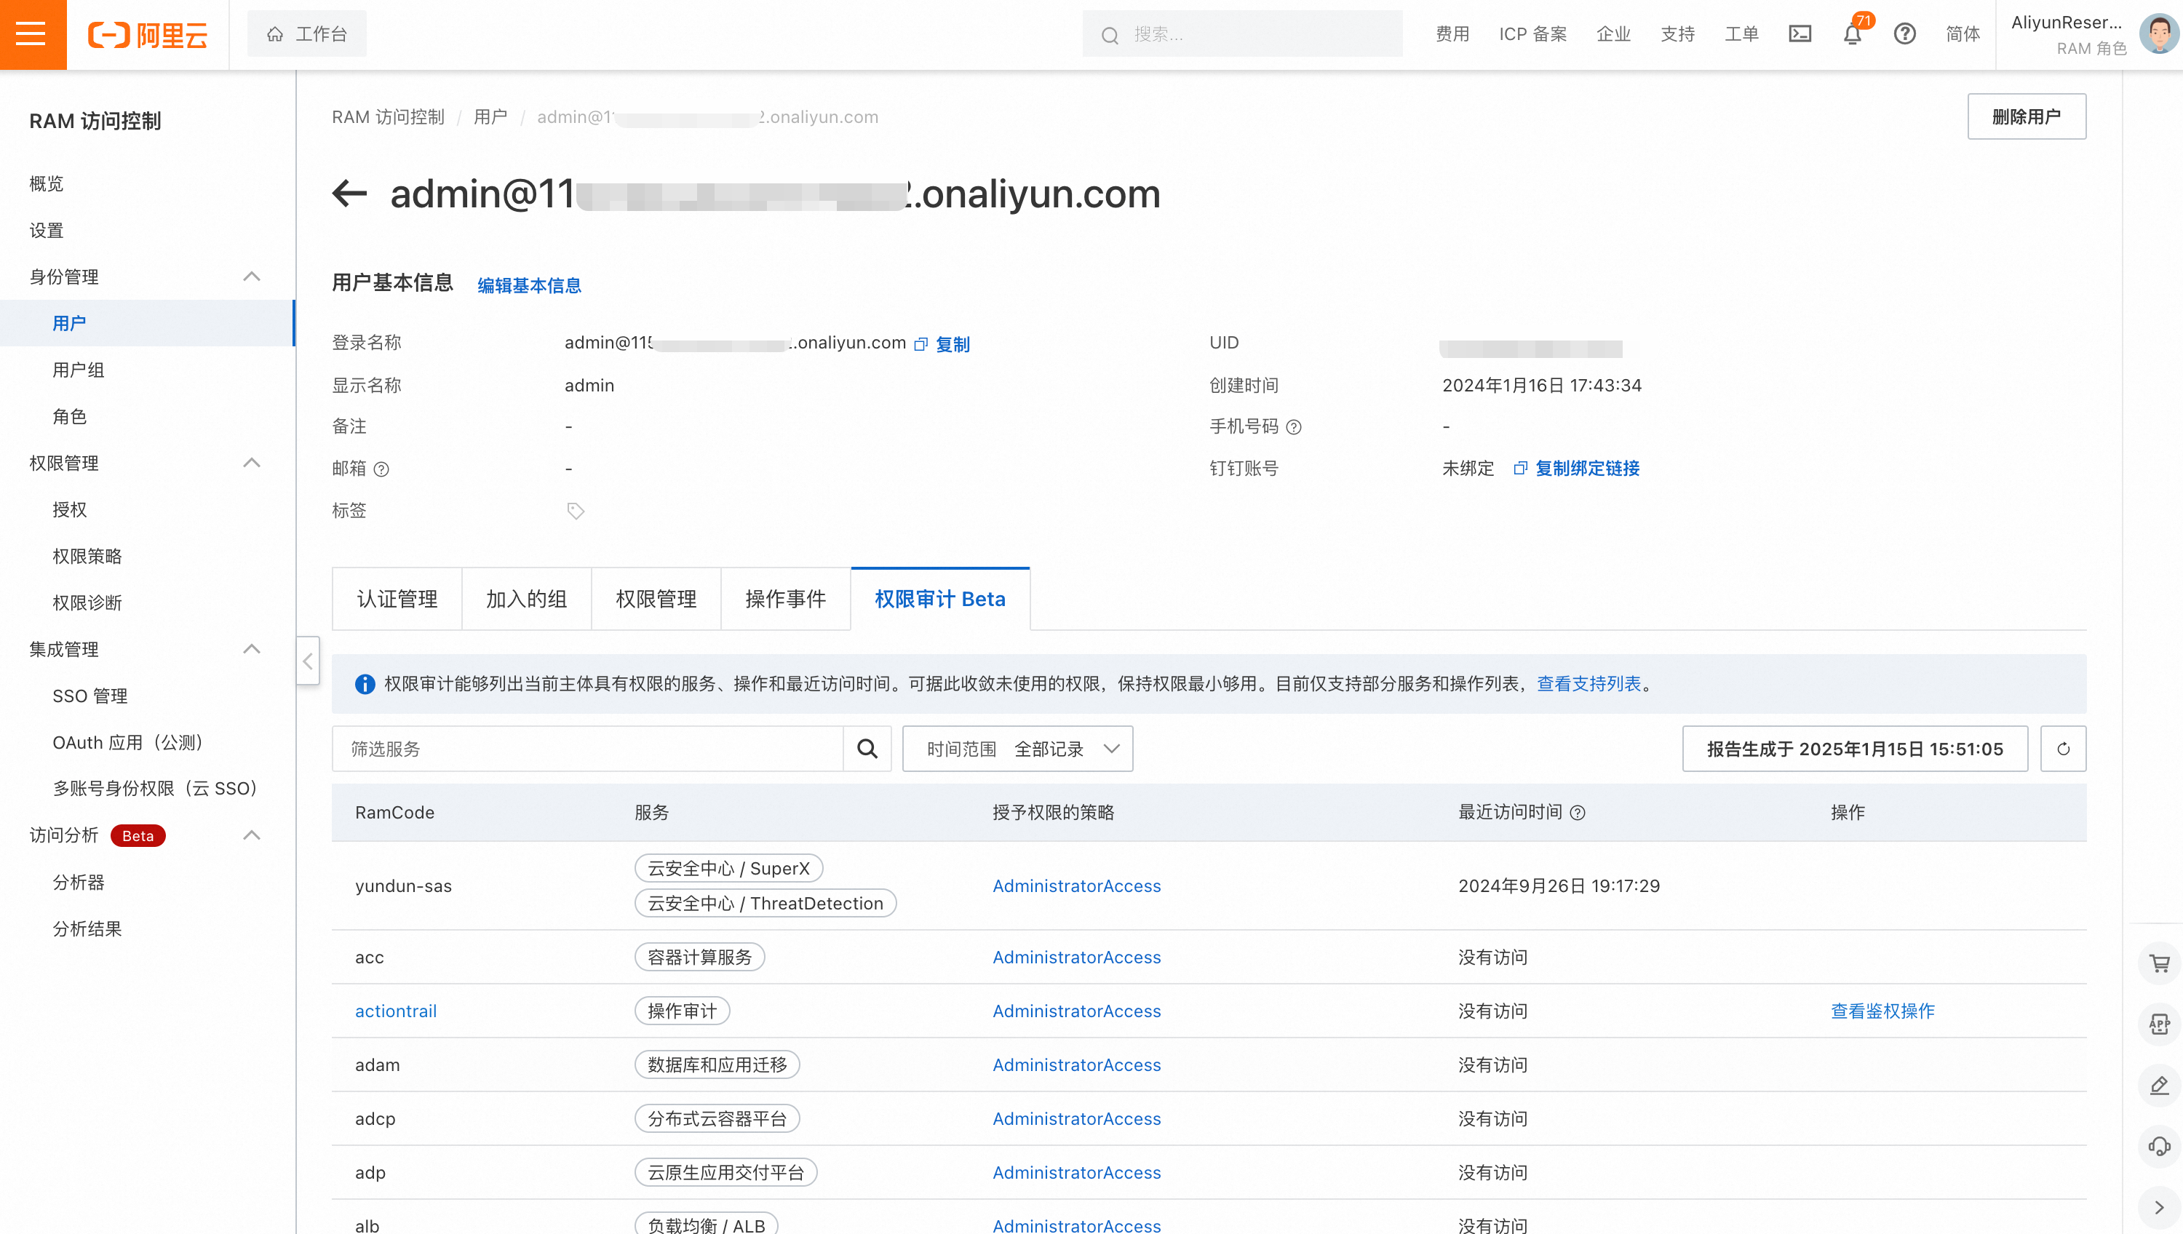Click the 删除用户 button

tap(2027, 116)
